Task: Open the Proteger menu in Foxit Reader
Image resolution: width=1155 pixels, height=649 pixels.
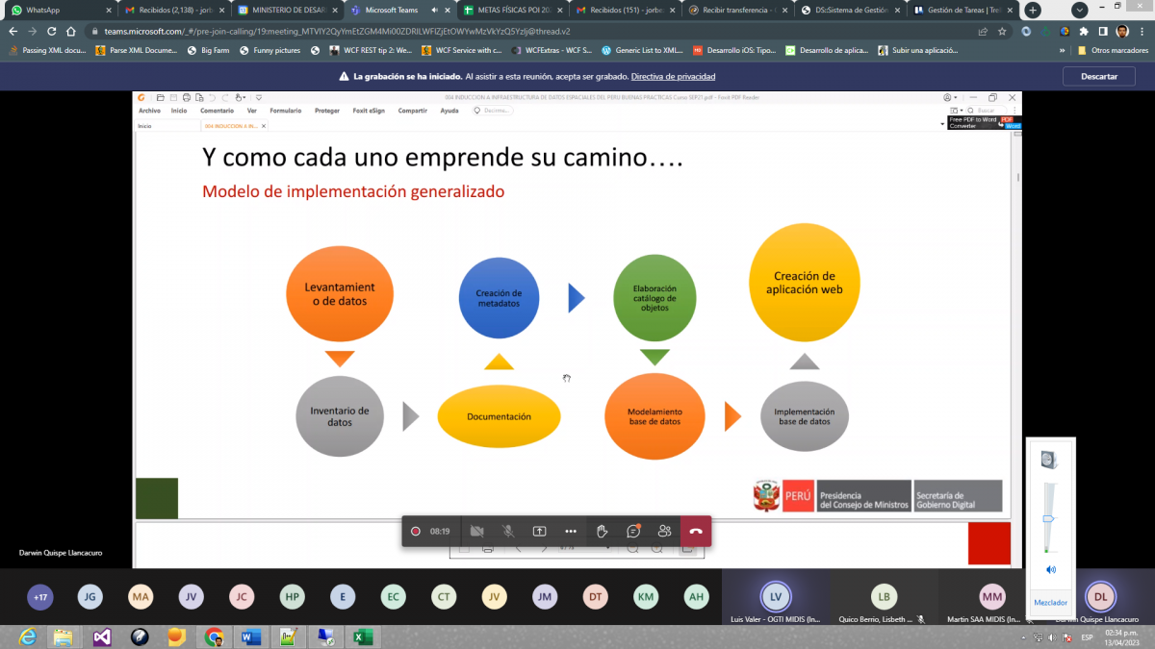Action: (327, 111)
